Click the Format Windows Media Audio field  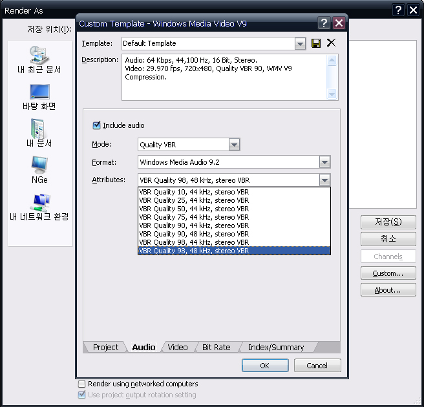[234, 162]
